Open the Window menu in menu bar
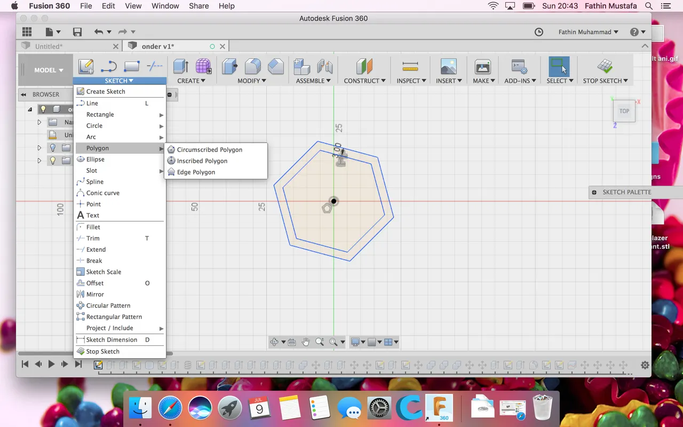683x427 pixels. coord(165,6)
